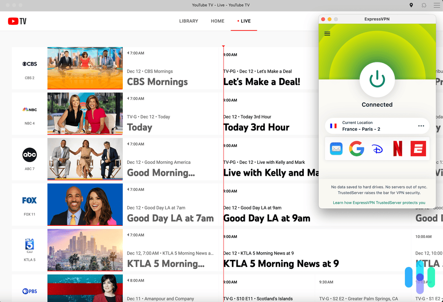Screen dimensions: 443x302
Task: Switch to the LIBRARY tab
Action: (188, 21)
